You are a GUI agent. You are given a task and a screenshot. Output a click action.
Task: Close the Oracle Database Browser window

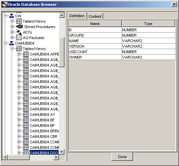174,4
